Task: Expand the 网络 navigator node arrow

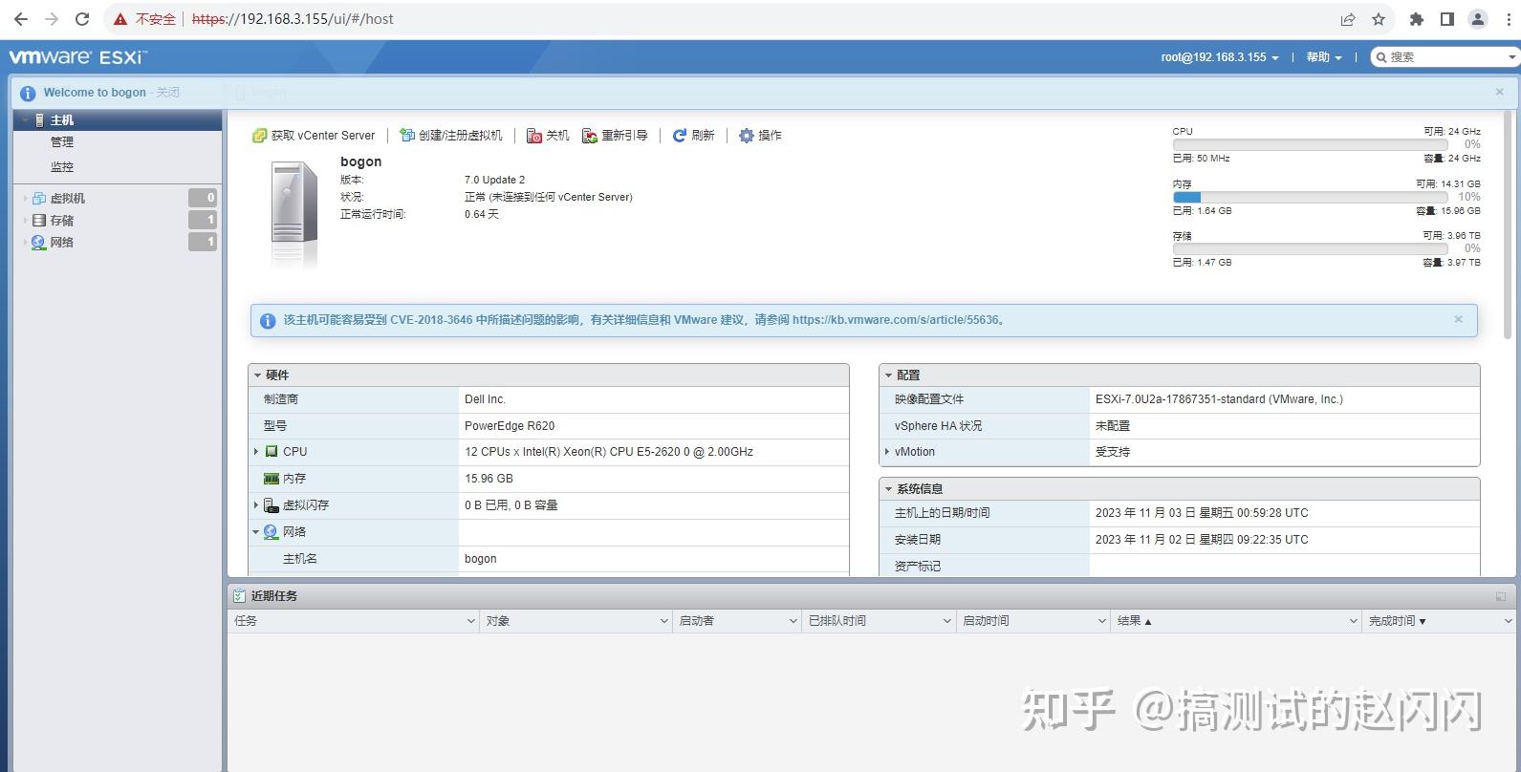Action: pyautogui.click(x=25, y=242)
